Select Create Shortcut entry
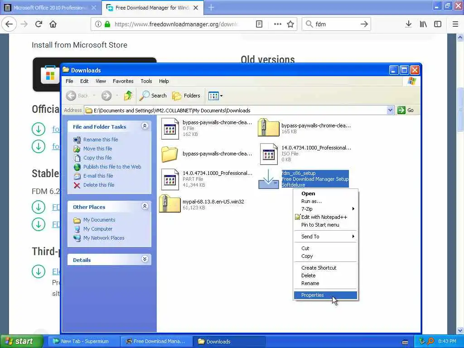The height and width of the screenshot is (348, 464). (325, 268)
